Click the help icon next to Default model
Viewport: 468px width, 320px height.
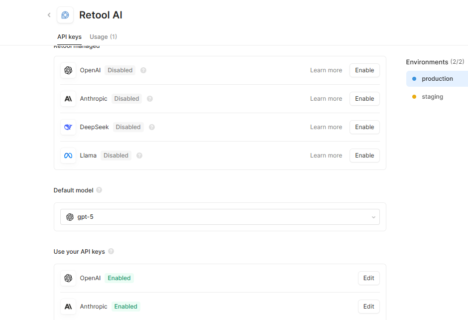(99, 190)
